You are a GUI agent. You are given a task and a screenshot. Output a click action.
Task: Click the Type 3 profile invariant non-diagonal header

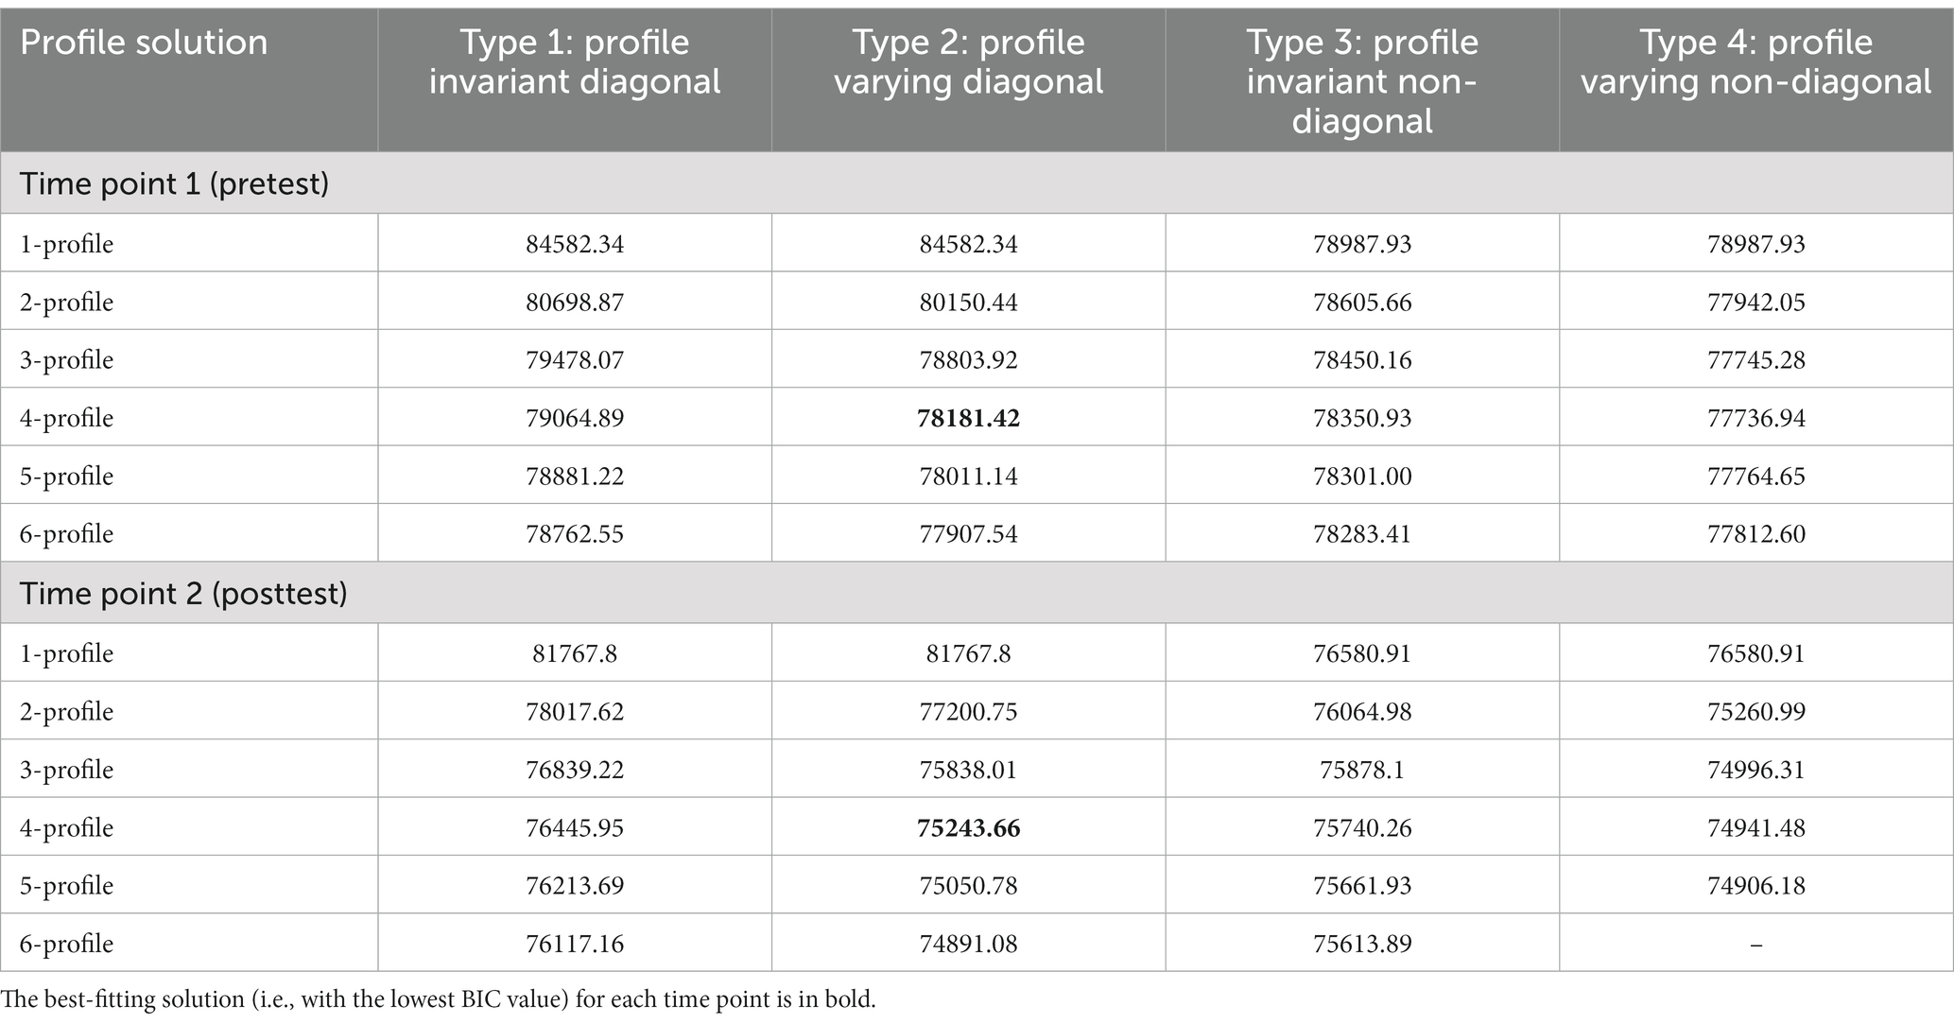[1361, 81]
